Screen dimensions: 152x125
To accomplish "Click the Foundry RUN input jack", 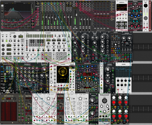I will 69,55.
